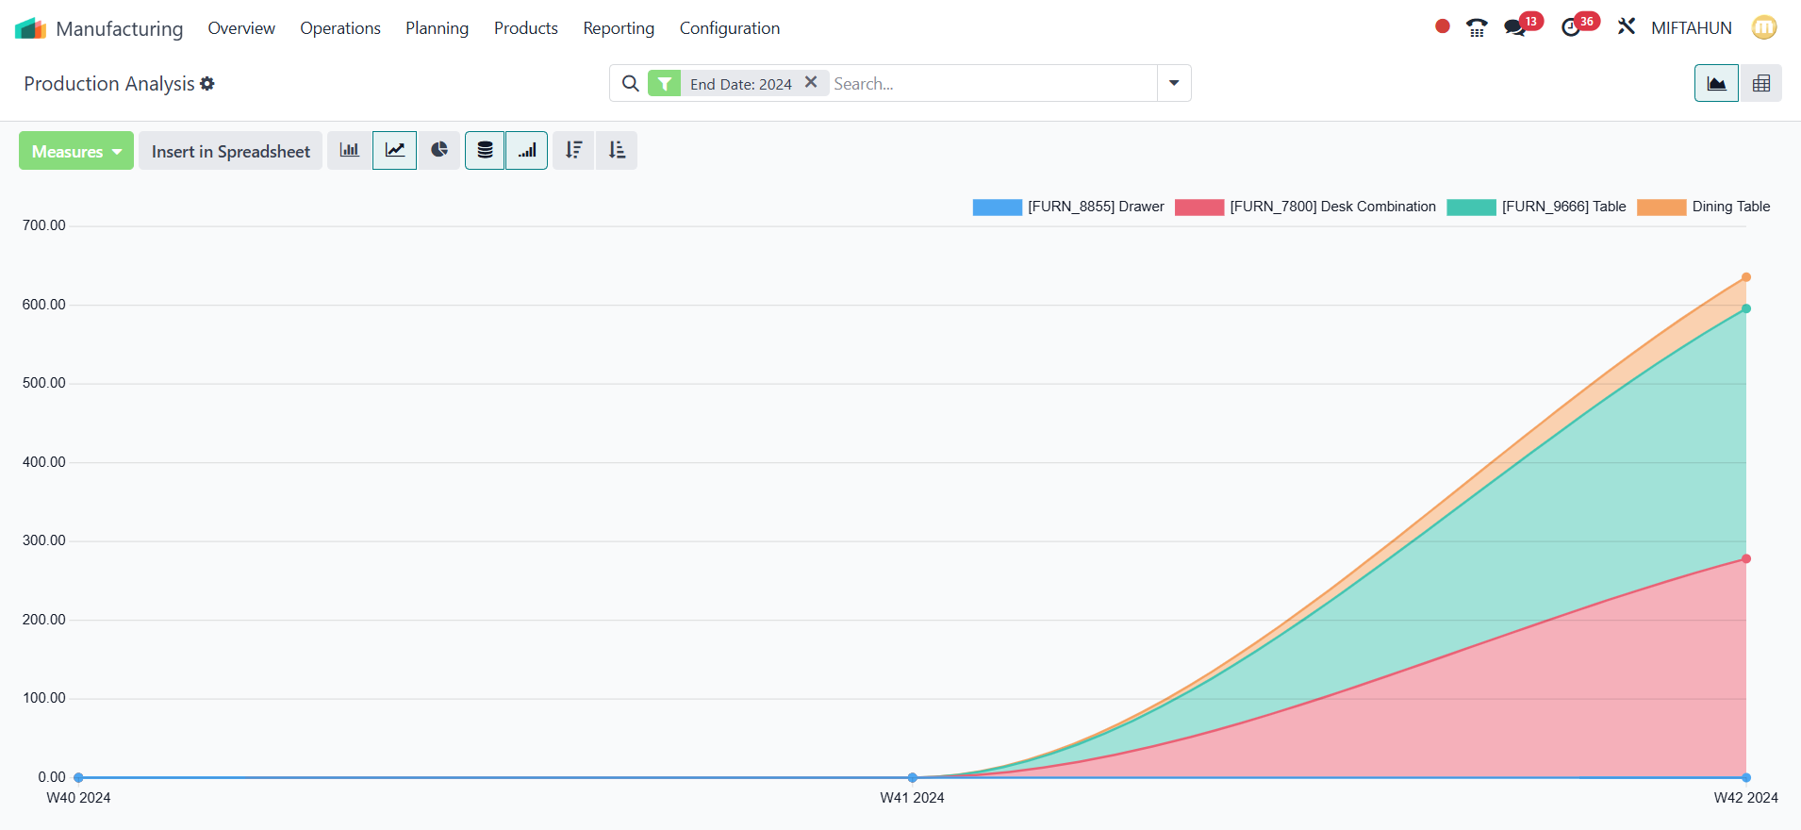Expand the search options dropdown arrow
The width and height of the screenshot is (1801, 830).
(1174, 83)
